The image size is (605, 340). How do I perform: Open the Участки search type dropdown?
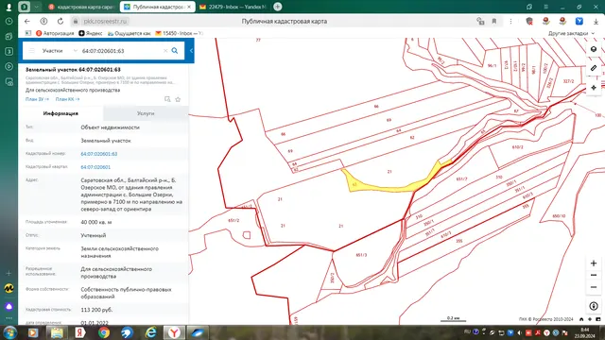click(x=60, y=50)
